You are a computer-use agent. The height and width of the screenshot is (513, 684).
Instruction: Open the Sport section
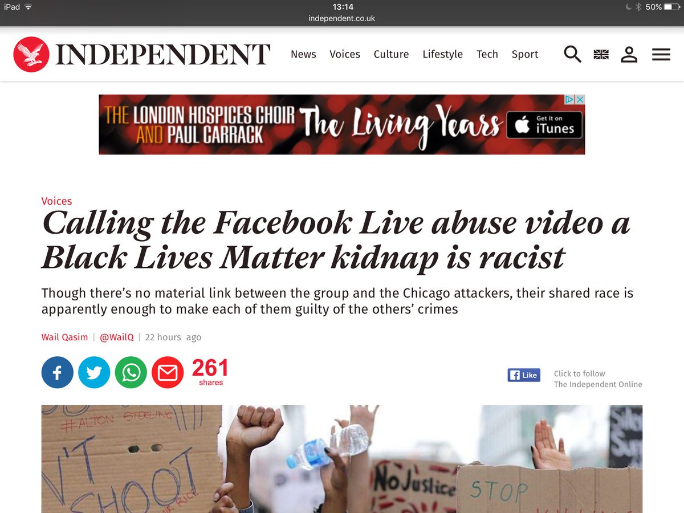click(525, 54)
